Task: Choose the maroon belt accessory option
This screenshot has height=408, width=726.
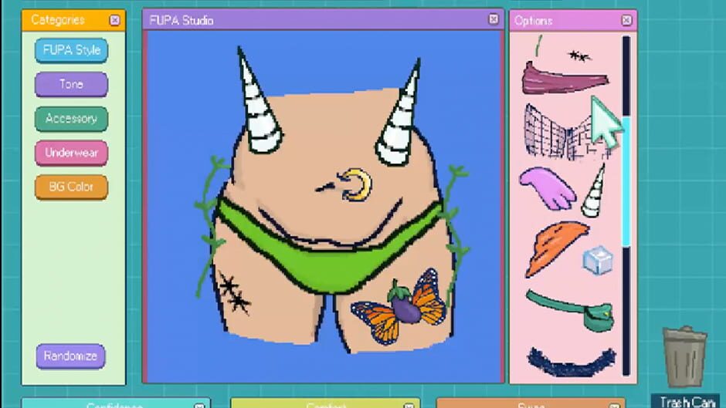Action: (564, 79)
